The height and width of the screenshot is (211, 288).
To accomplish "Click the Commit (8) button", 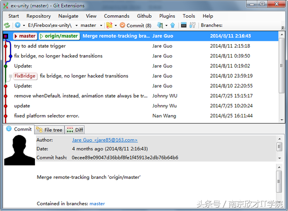I will click(135, 25).
